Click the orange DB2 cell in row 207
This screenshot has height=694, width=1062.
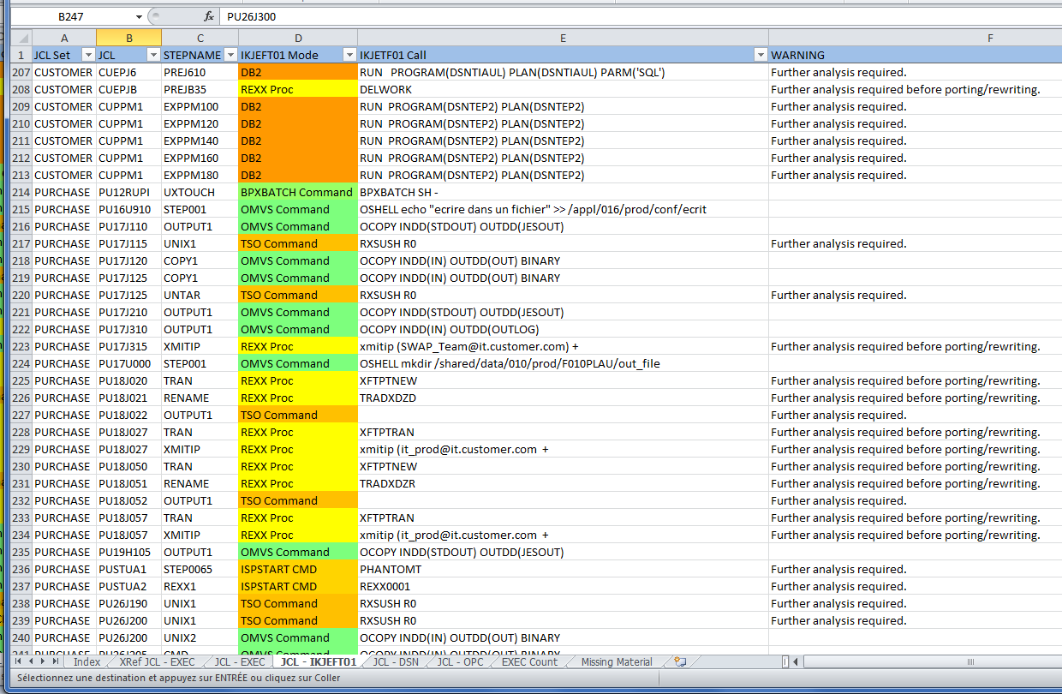pos(297,72)
